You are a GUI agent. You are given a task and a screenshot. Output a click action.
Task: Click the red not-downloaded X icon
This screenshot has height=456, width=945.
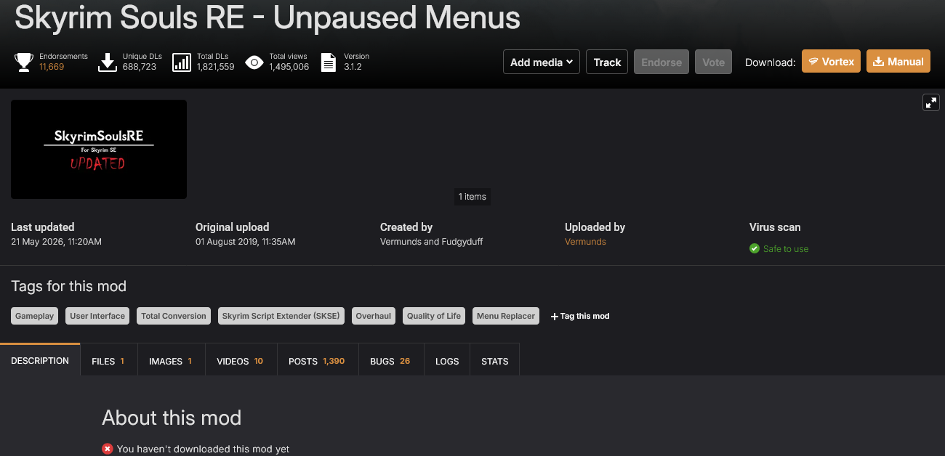(108, 449)
